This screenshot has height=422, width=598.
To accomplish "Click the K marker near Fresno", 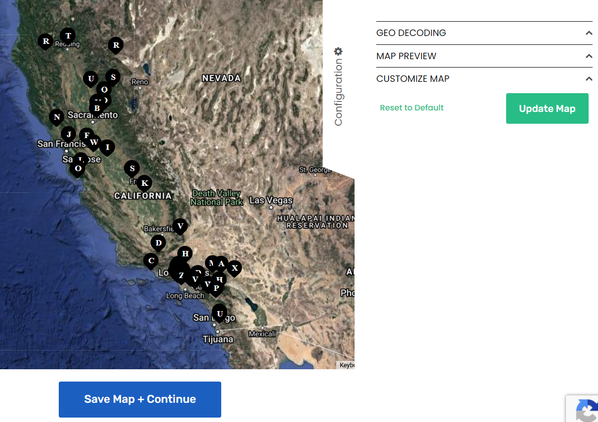I will click(144, 183).
